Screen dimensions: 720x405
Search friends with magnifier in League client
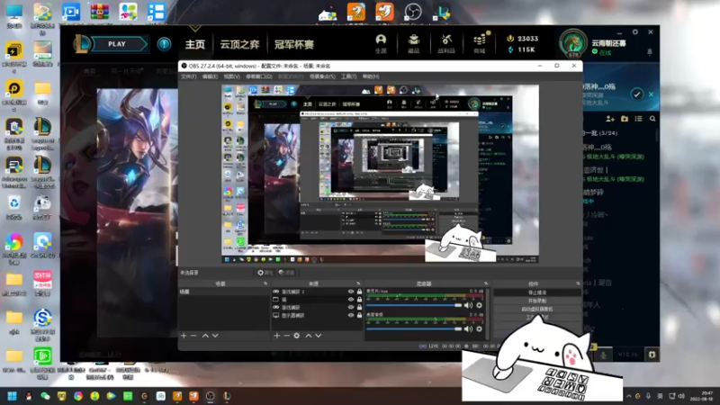[652, 119]
